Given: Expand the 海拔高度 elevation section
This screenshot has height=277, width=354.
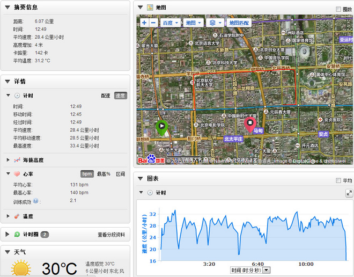Looking at the screenshot, I should click(x=9, y=159).
